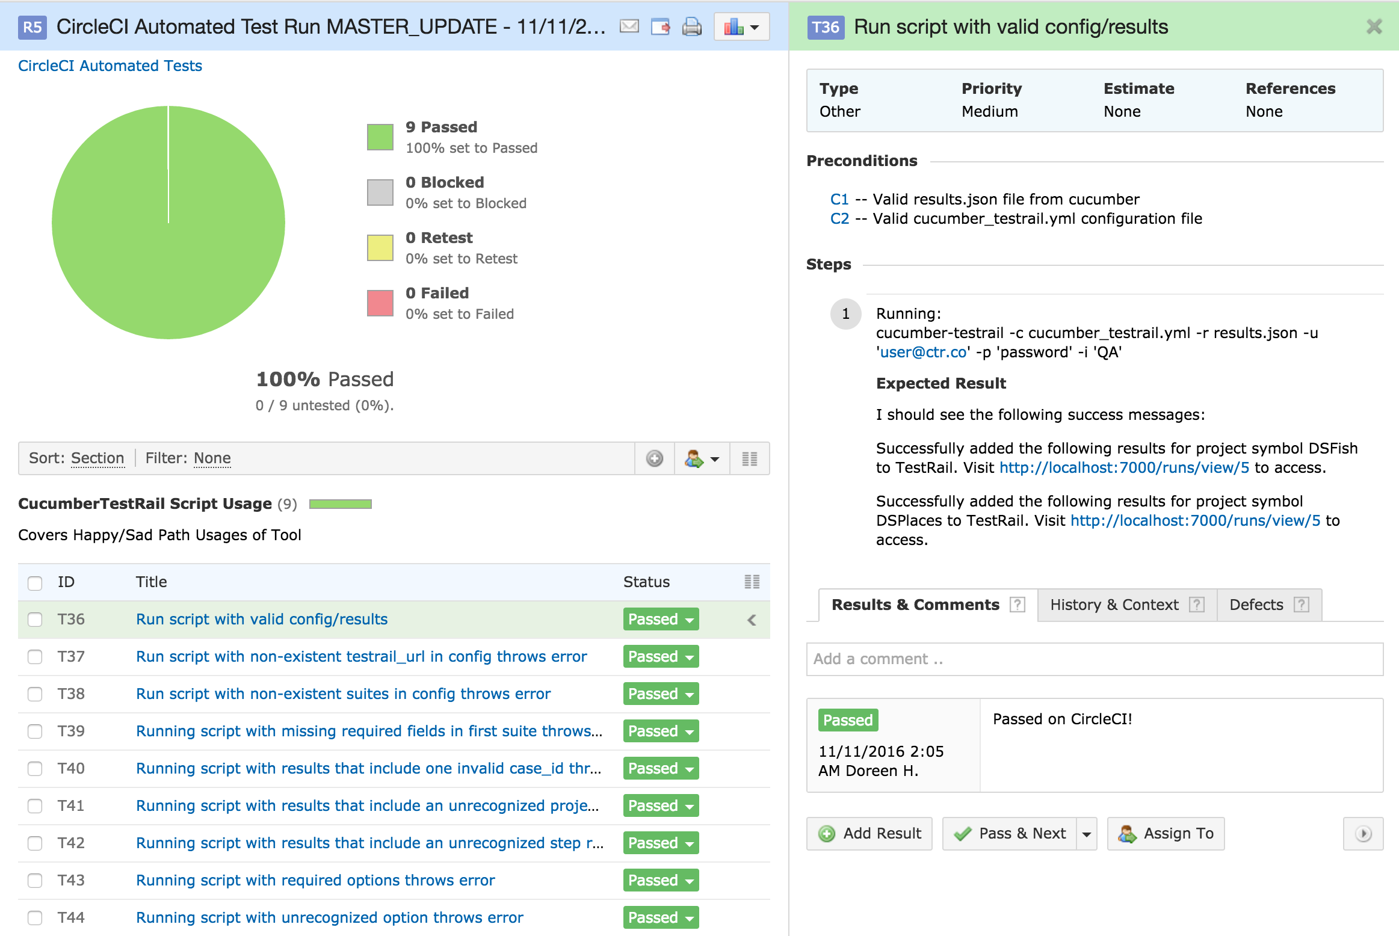Click the columns icon in table header
Screen dimensions: 1399x936
tap(752, 582)
